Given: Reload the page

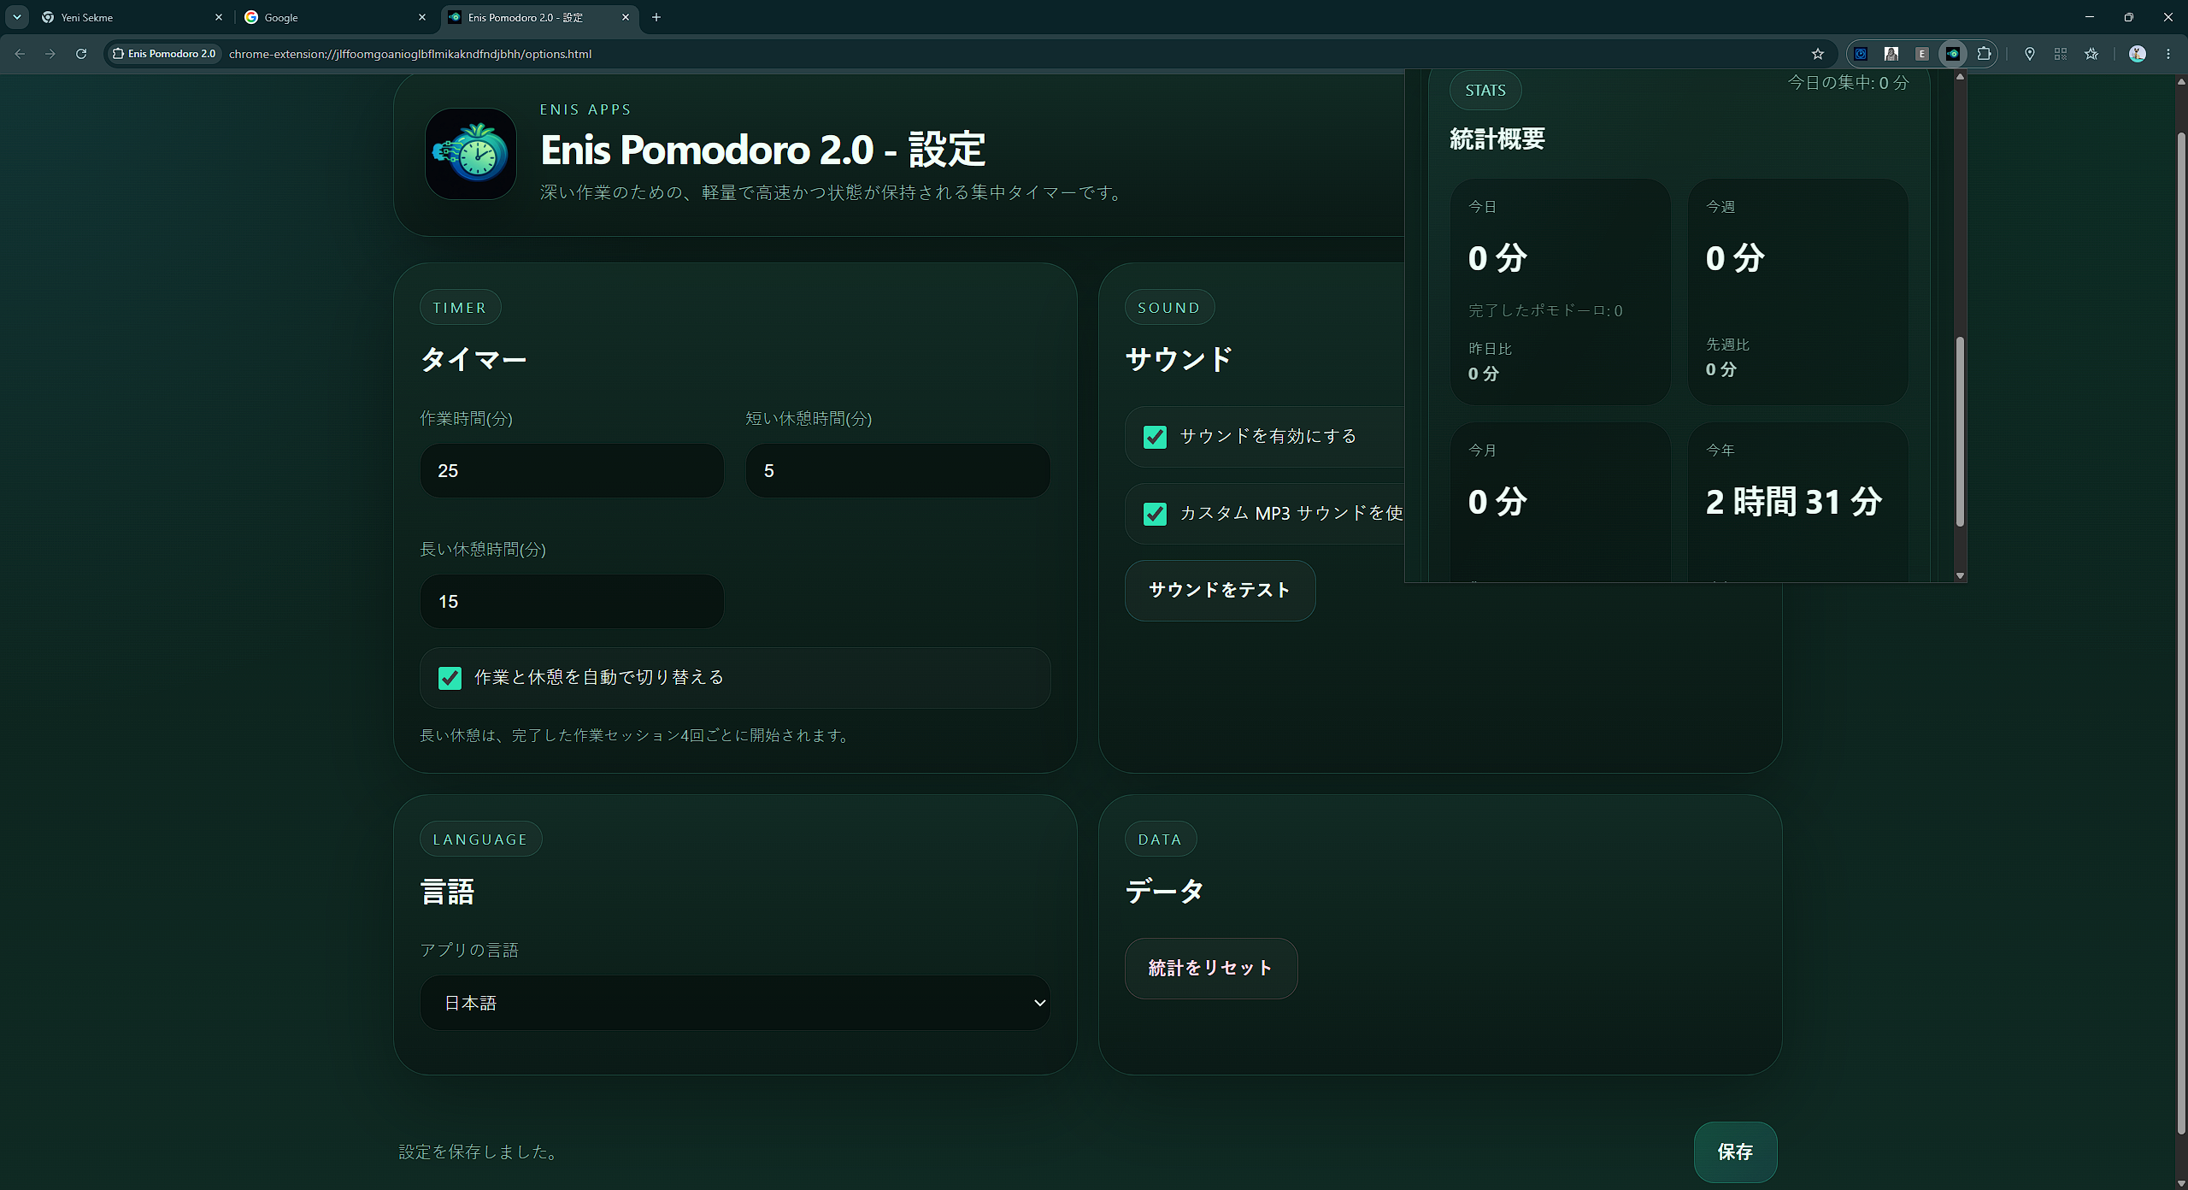Looking at the screenshot, I should (x=81, y=54).
